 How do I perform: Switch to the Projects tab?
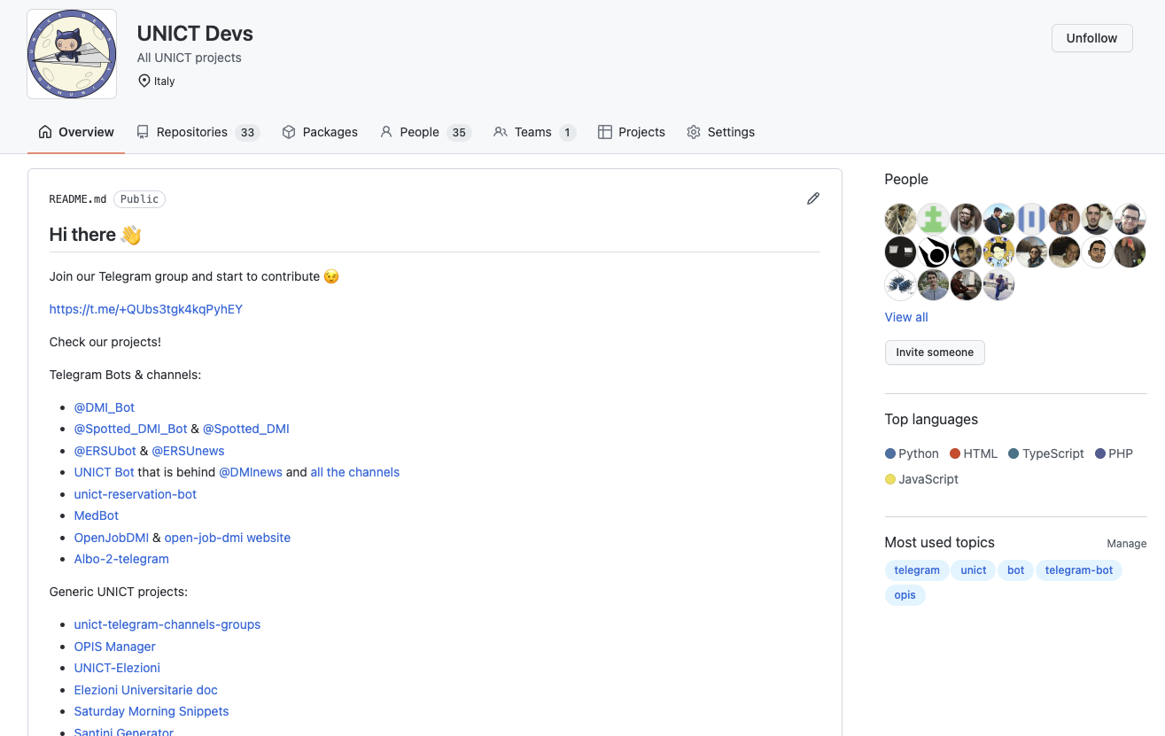click(x=632, y=132)
